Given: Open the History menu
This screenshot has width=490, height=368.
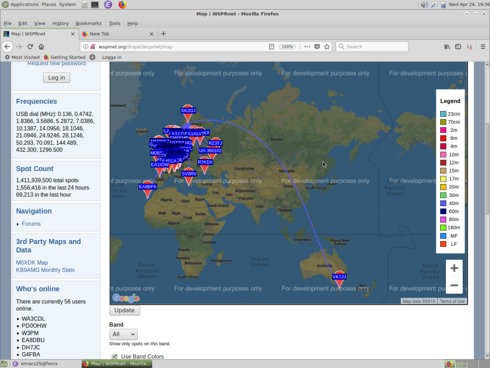Looking at the screenshot, I should 61,23.
